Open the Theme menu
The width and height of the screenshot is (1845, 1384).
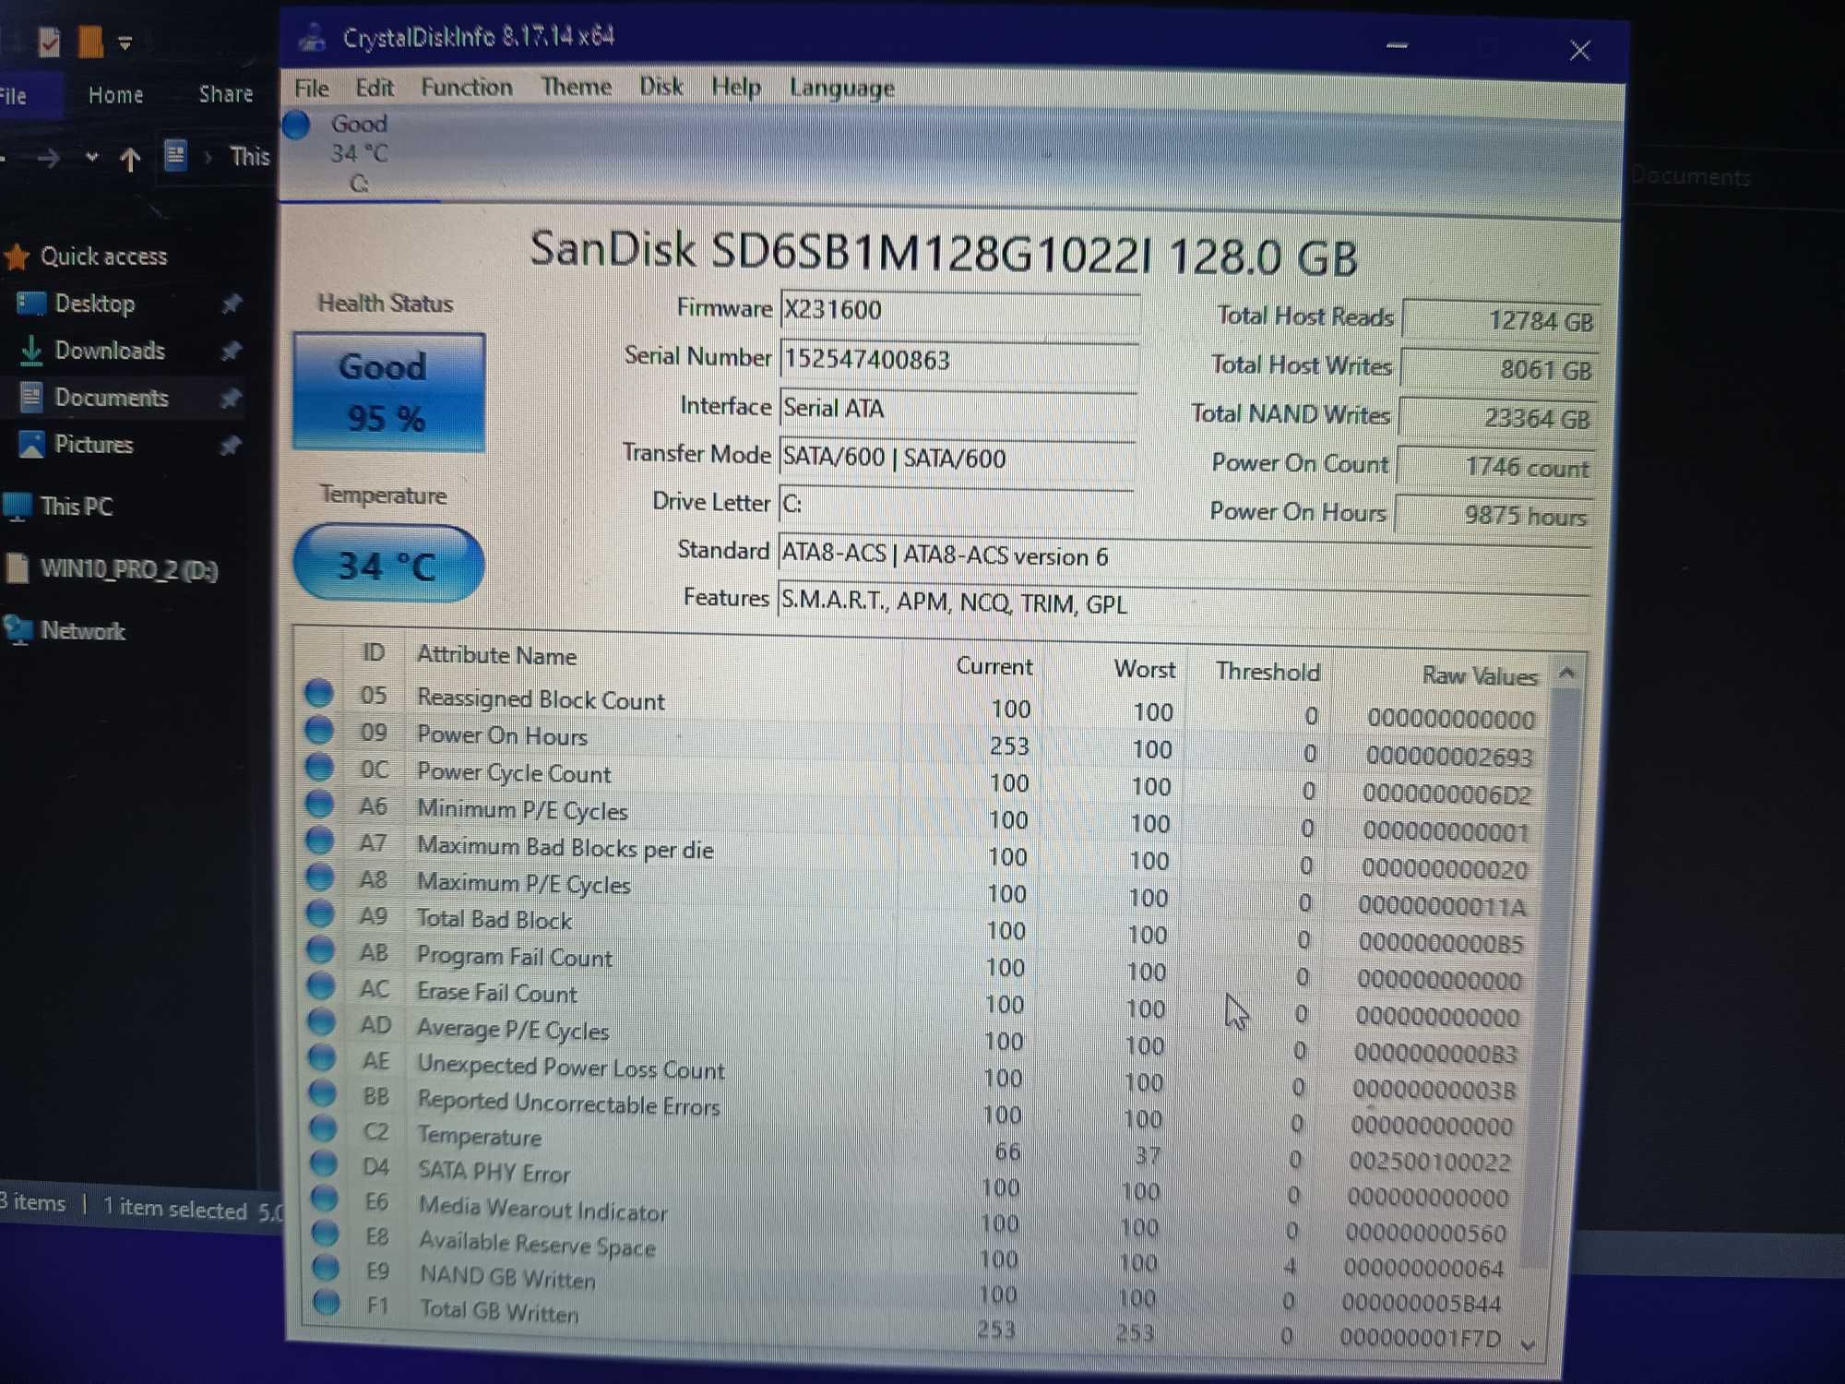point(576,87)
